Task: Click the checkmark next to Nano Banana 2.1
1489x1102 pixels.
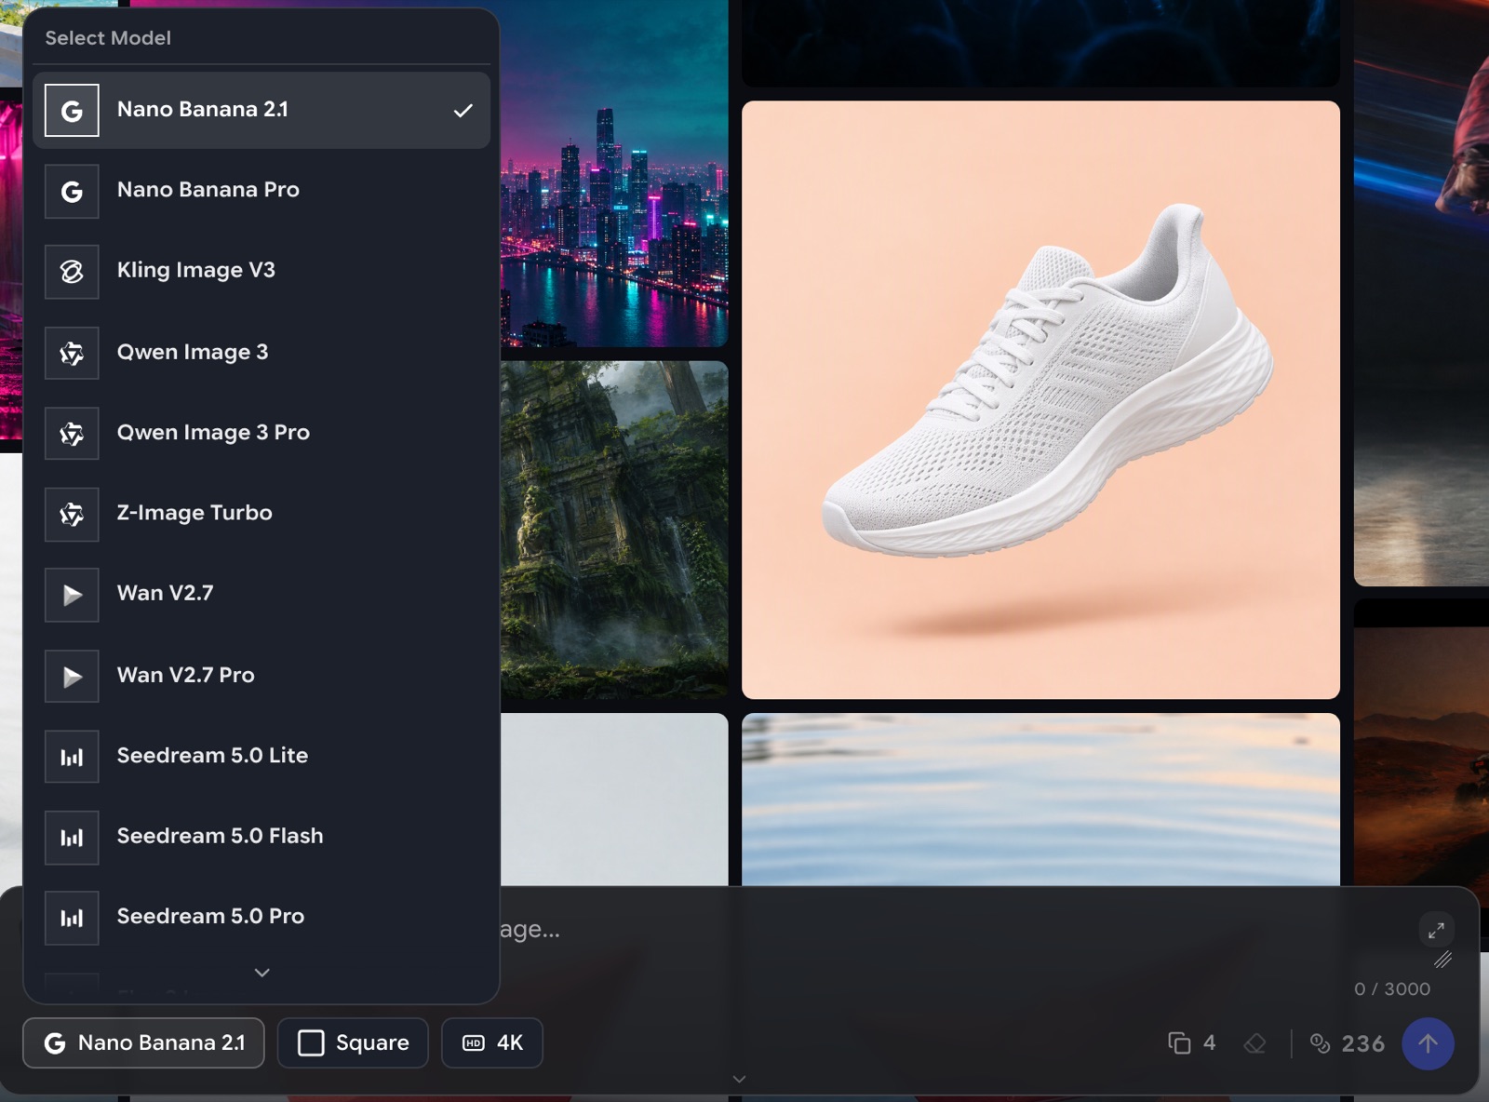Action: coord(463,111)
